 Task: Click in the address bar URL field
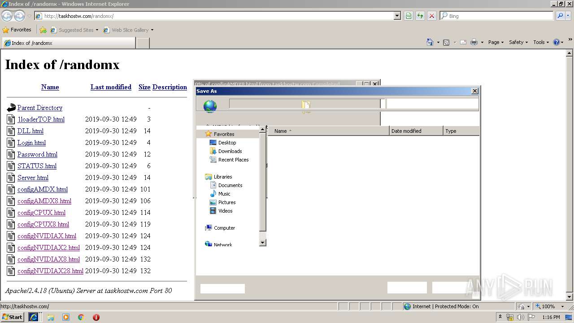point(218,16)
